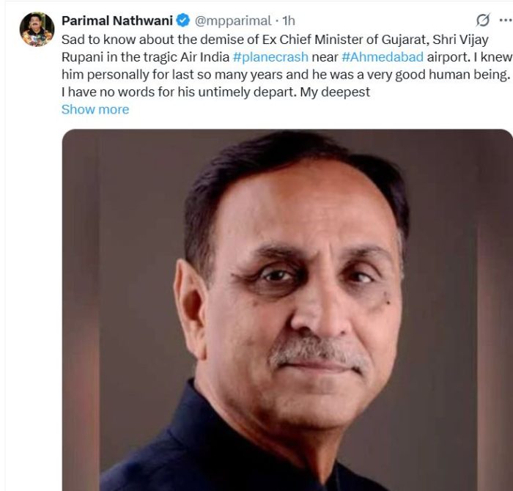Screen dimensions: 513x491
Task: Click the blue verified badge
Action: pos(183,20)
